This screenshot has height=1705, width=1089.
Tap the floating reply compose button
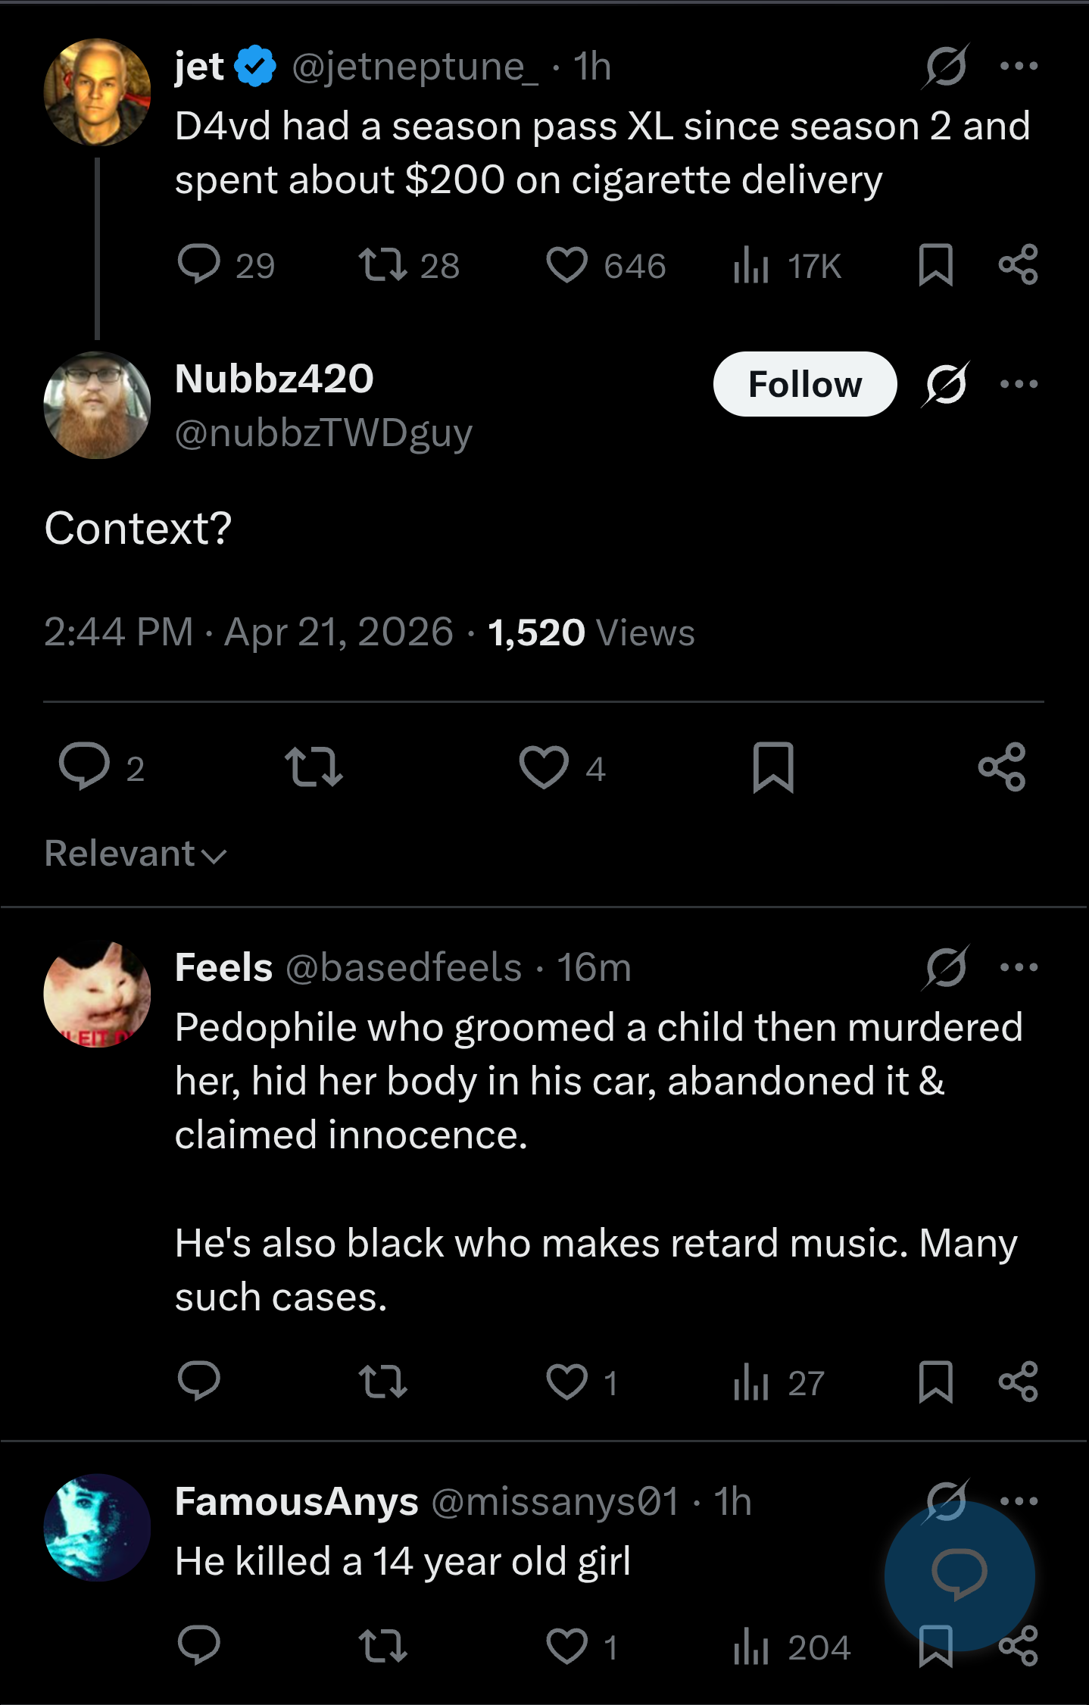[x=959, y=1575]
